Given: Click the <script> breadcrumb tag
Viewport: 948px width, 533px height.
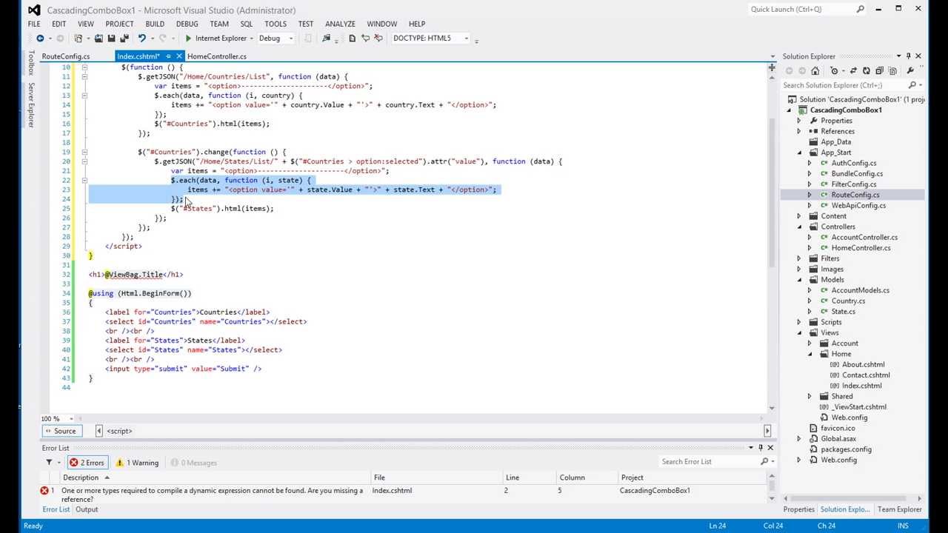Looking at the screenshot, I should (x=119, y=431).
